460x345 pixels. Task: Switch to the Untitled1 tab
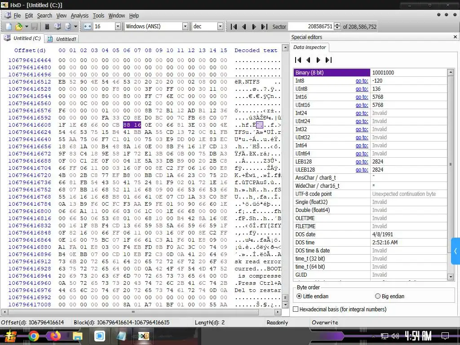coord(62,39)
